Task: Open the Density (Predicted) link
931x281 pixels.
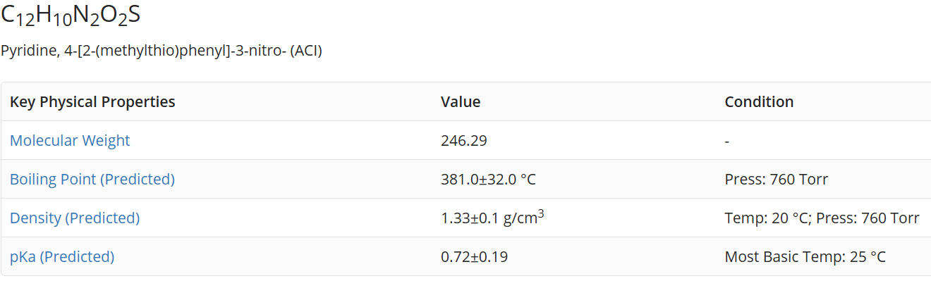Action: (75, 218)
